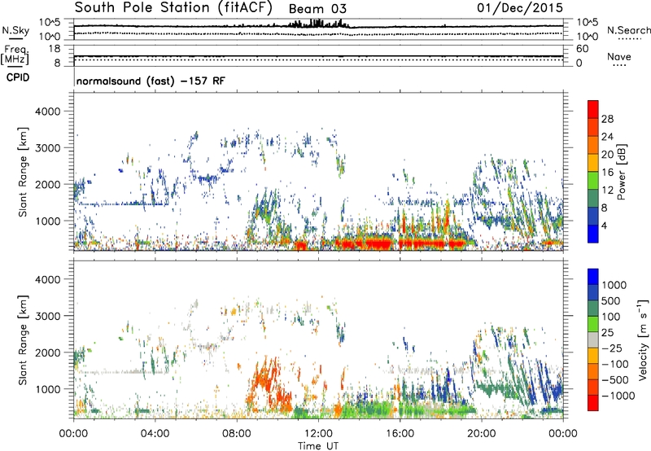Click the '18' frequency axis tick label
This screenshot has width=651, height=451.
pyautogui.click(x=55, y=49)
